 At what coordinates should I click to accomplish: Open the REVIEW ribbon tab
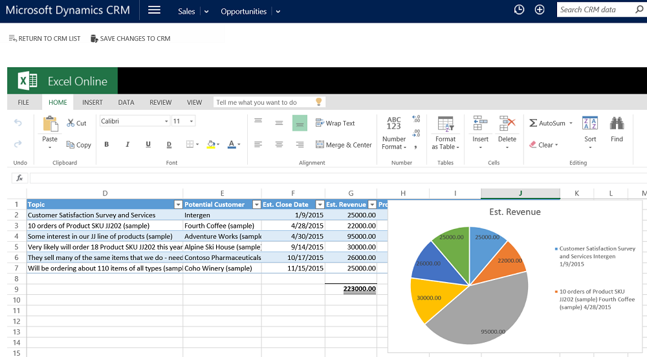pos(160,102)
